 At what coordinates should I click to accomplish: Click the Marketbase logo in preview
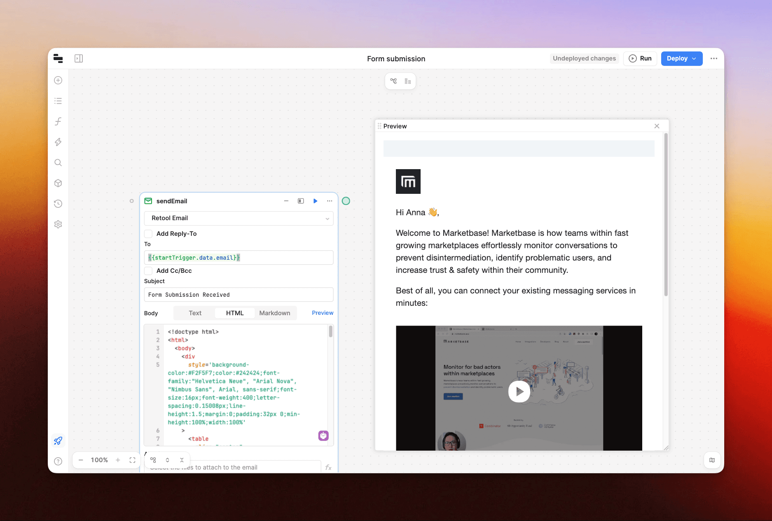[x=408, y=181]
